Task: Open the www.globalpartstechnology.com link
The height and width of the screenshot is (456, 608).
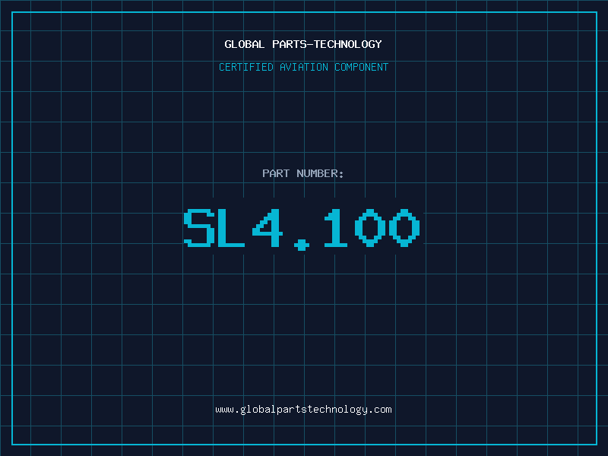Action: tap(303, 410)
